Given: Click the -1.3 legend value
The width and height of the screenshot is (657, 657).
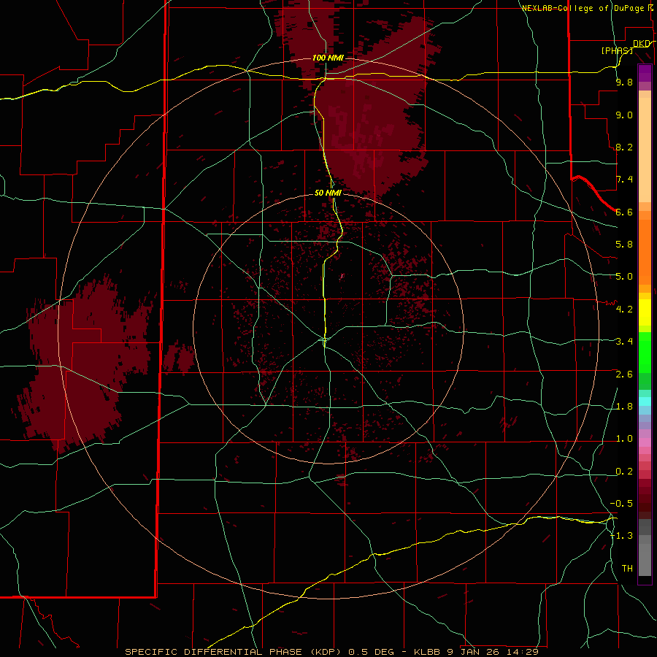Looking at the screenshot, I should [621, 536].
